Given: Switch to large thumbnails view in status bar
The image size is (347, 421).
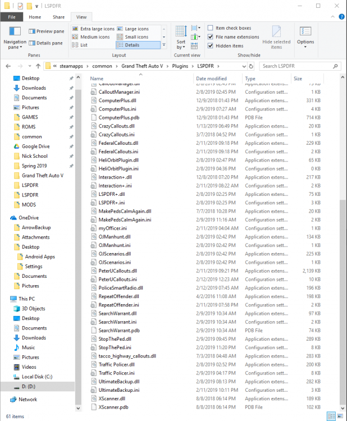Looking at the screenshot, I should [340, 416].
